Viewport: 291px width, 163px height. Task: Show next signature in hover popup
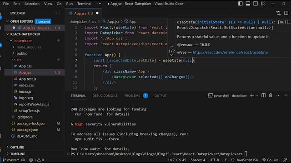pos(172,55)
